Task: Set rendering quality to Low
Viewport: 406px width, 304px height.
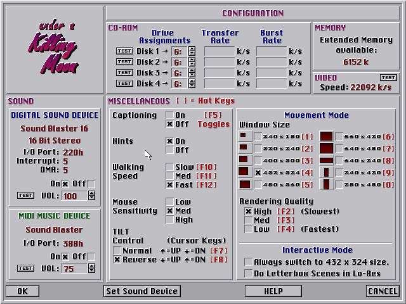Action: [248, 229]
